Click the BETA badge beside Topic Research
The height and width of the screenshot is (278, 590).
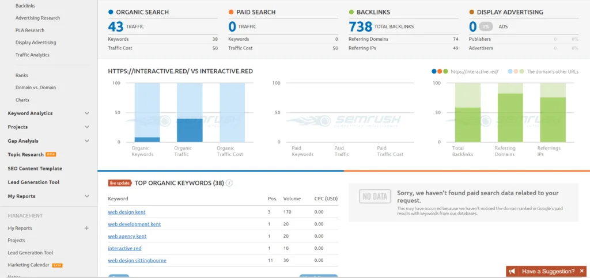(51, 154)
